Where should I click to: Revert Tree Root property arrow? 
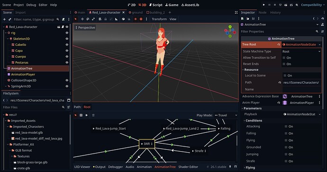(279, 44)
